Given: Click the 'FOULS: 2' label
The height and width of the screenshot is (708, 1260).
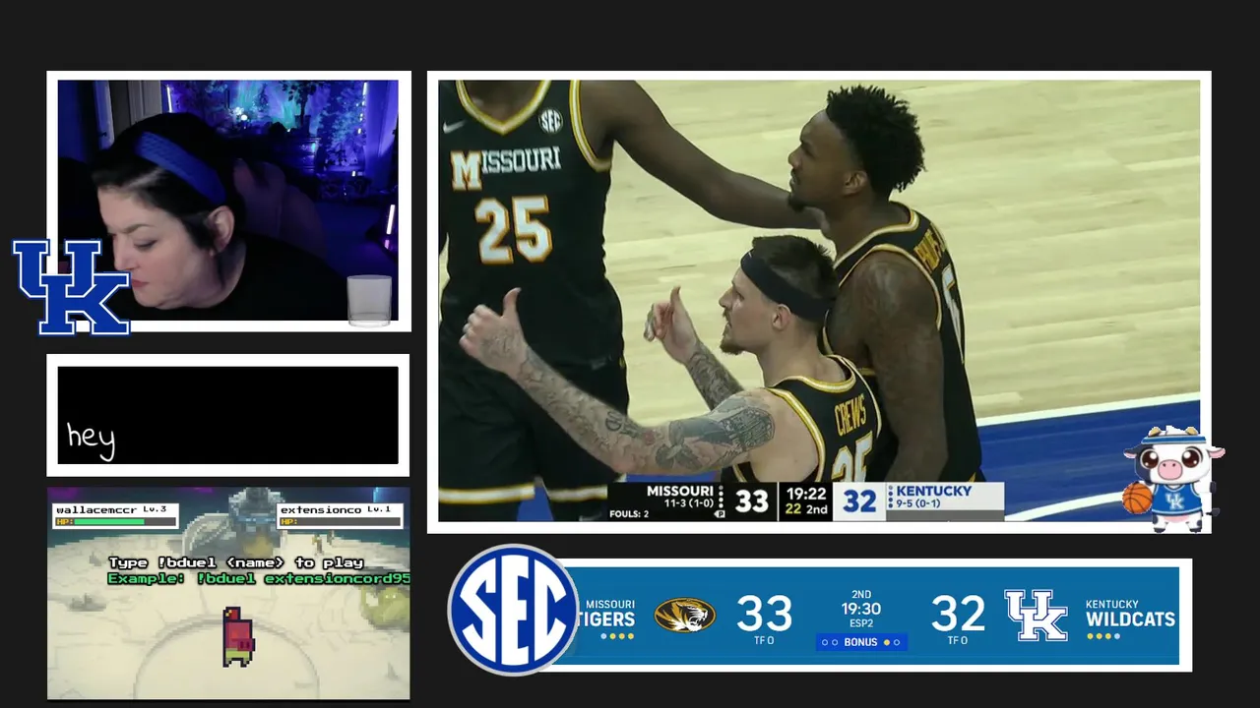Looking at the screenshot, I should [629, 514].
